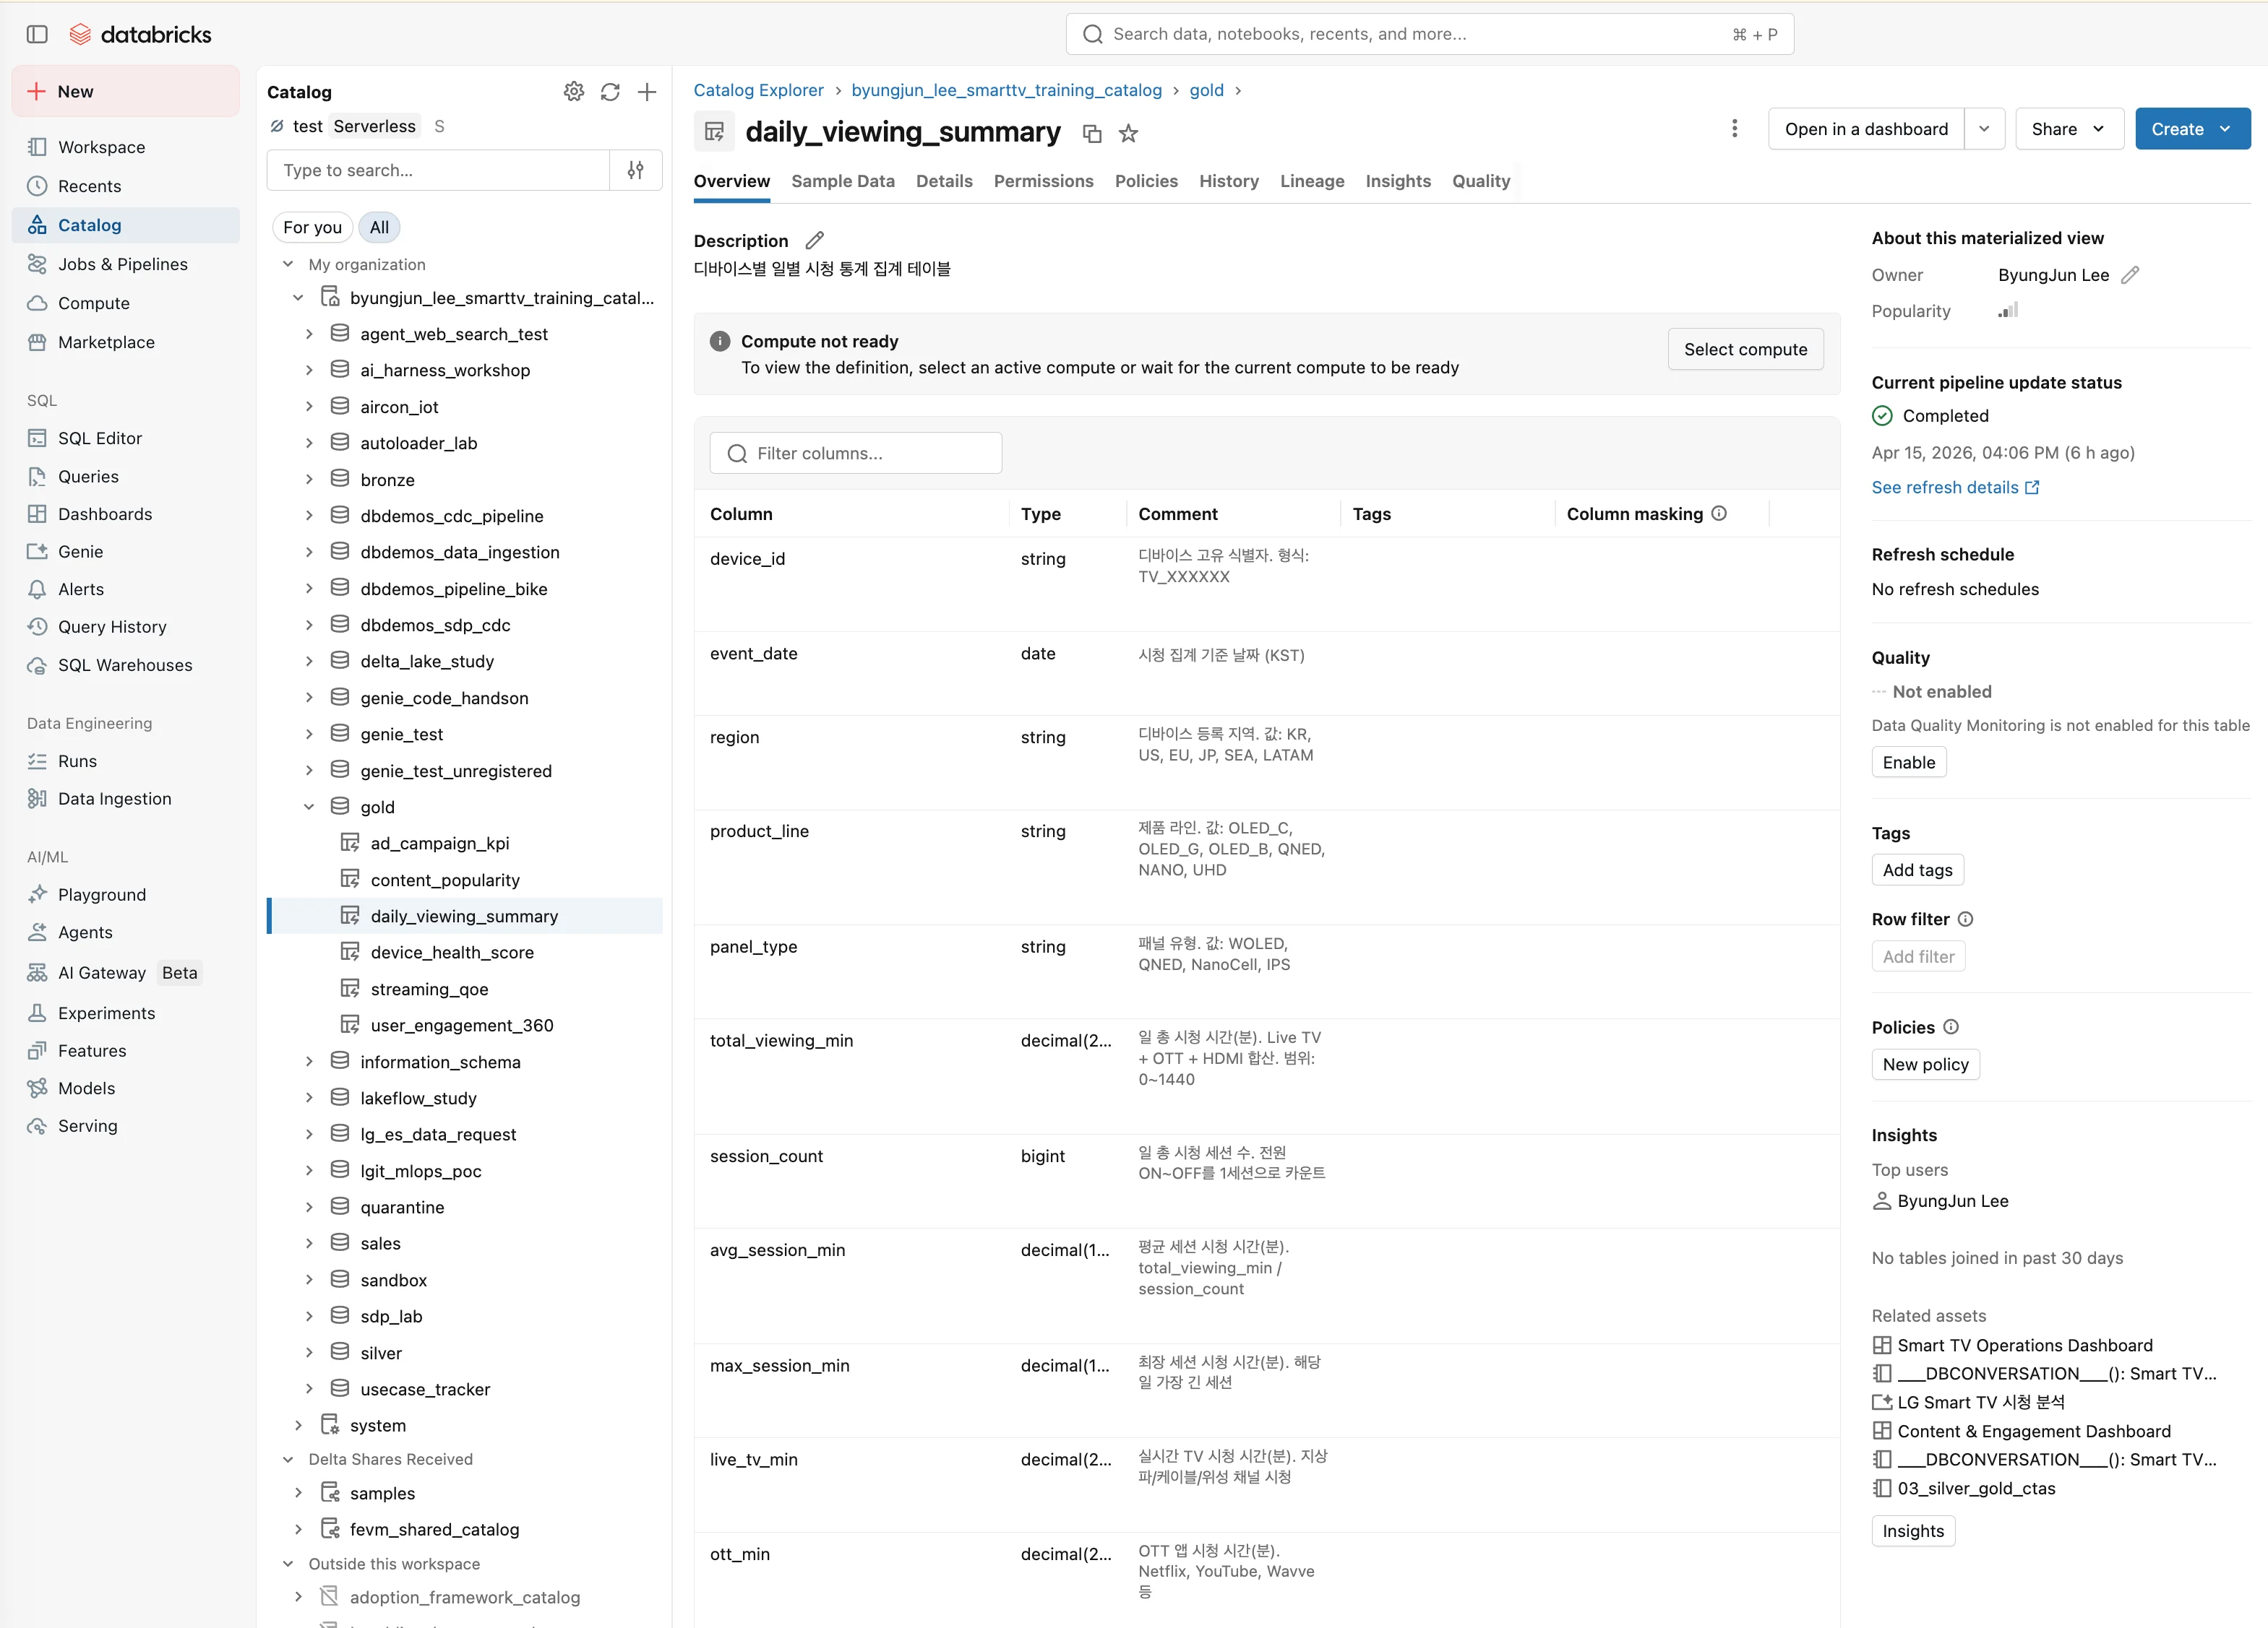Open SQL Editor
Image resolution: width=2268 pixels, height=1628 pixels.
[x=126, y=438]
